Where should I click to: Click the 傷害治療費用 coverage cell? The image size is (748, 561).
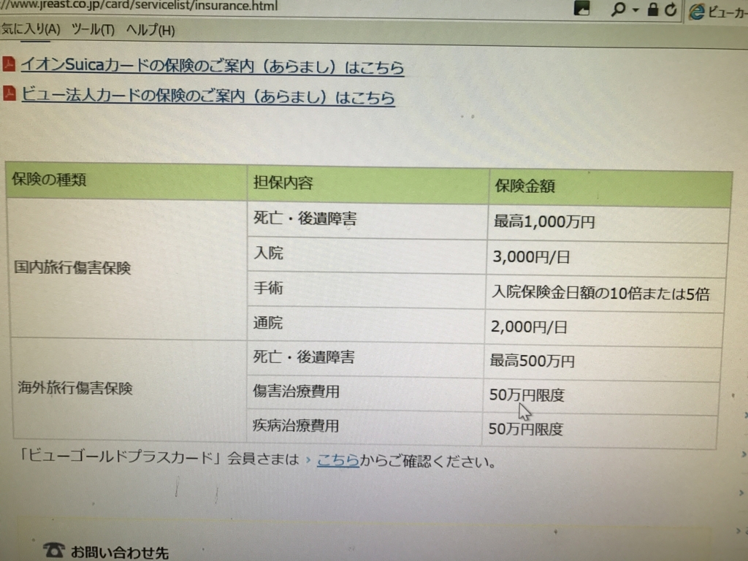click(365, 392)
